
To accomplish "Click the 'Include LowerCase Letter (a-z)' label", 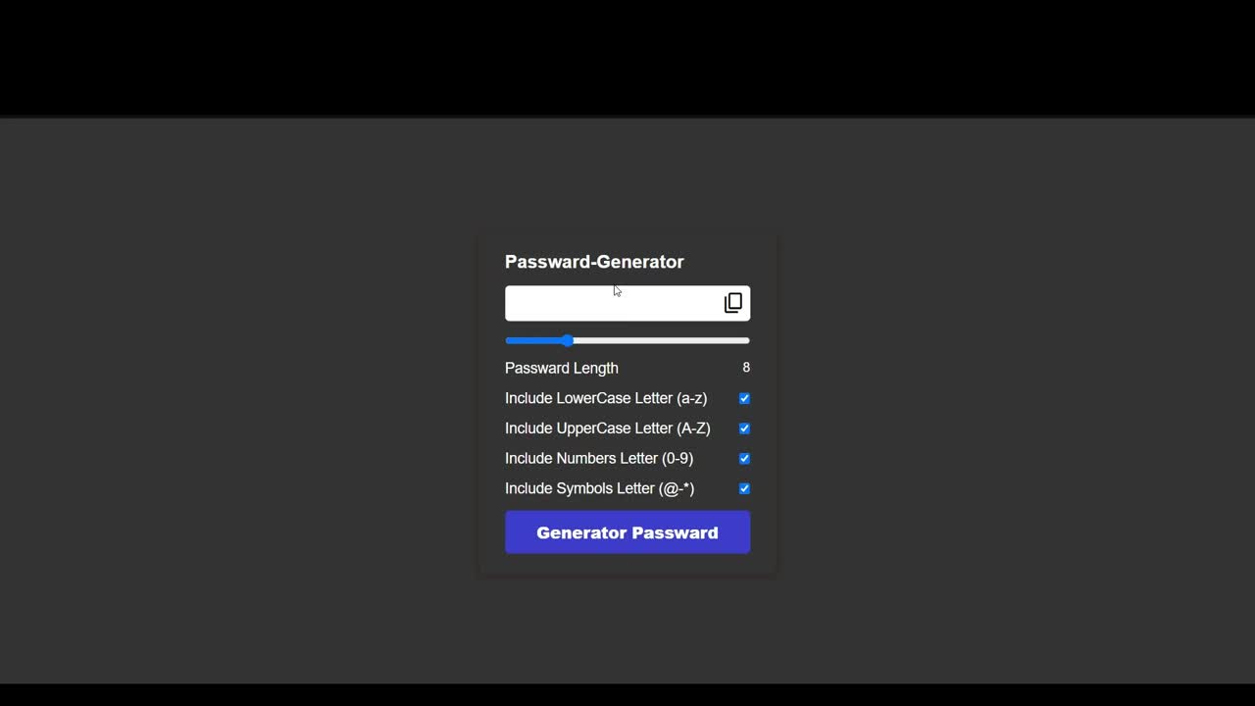I will tap(606, 398).
